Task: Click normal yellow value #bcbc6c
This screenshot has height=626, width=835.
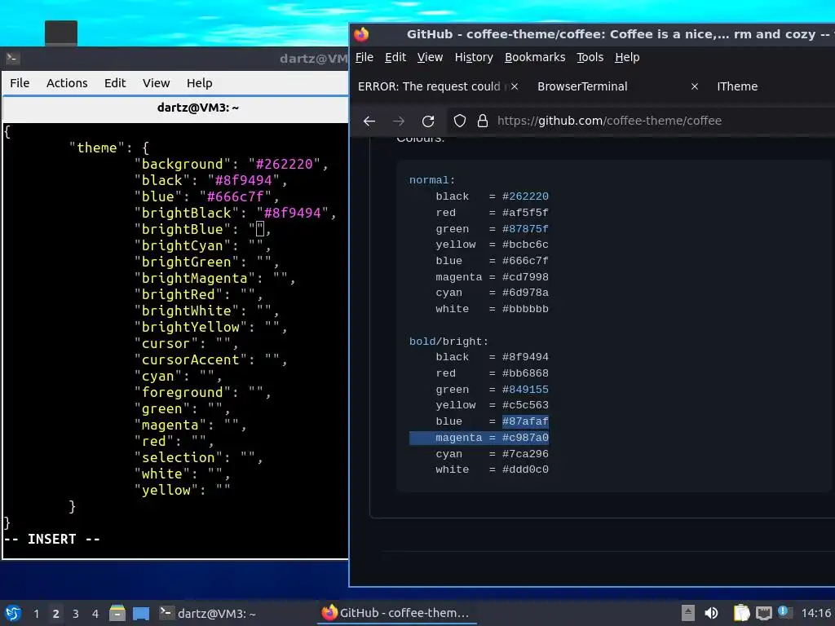Action: click(525, 245)
